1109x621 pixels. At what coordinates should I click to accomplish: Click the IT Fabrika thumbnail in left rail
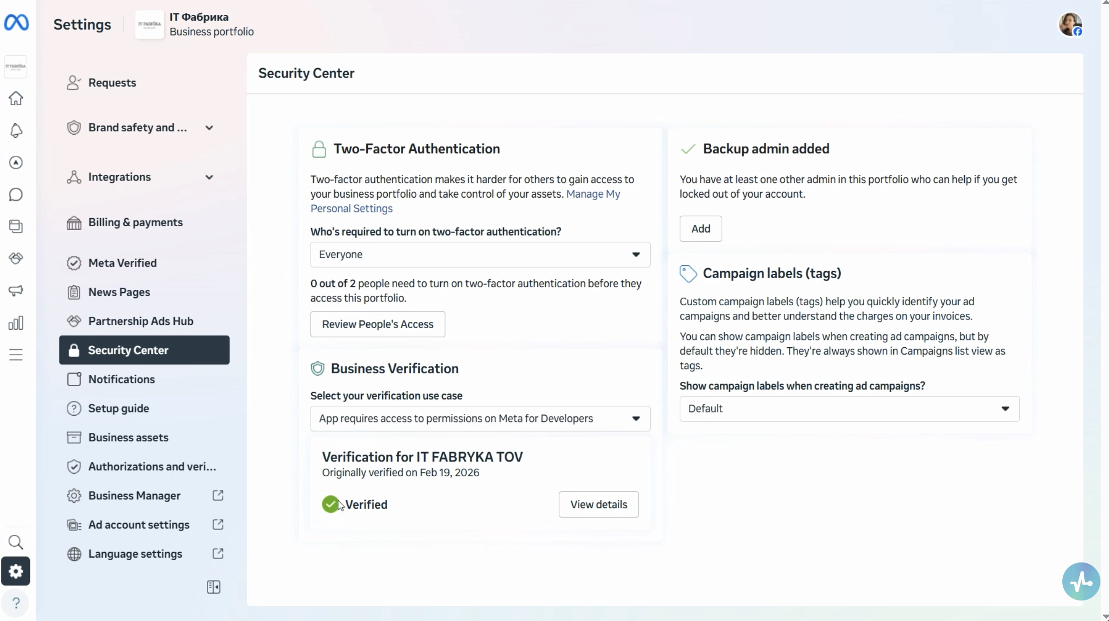click(16, 67)
